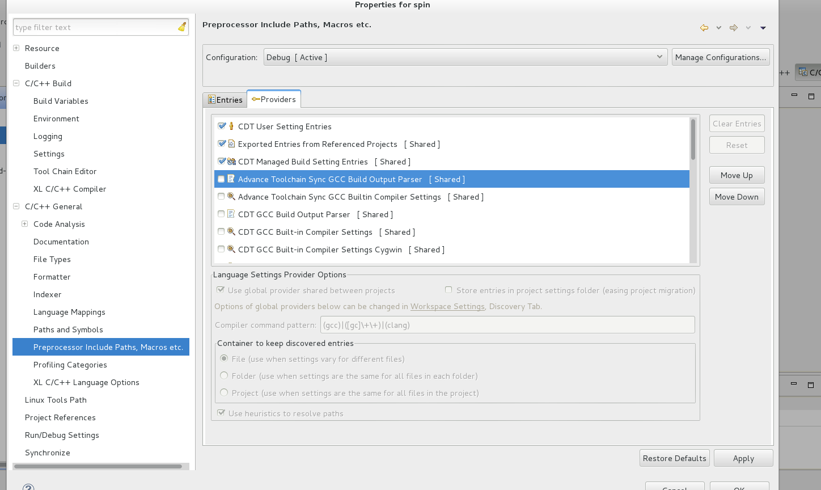Enable Advance Toolchain Sync GCC Build Output Parser
This screenshot has height=490, width=821.
click(221, 179)
